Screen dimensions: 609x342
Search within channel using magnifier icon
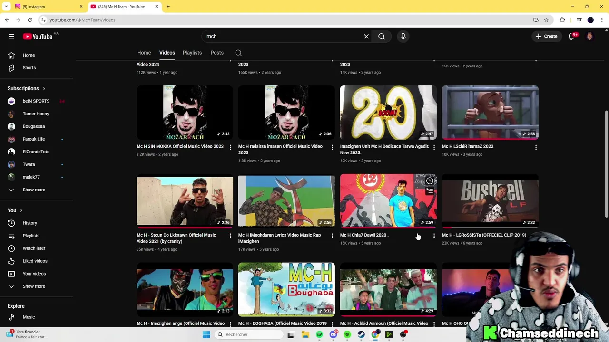(x=238, y=53)
